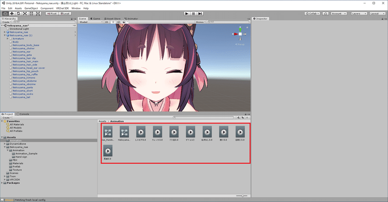The width and height of the screenshot is (388, 202).
Task: Toggle scene lighting icon
Action: point(113,22)
